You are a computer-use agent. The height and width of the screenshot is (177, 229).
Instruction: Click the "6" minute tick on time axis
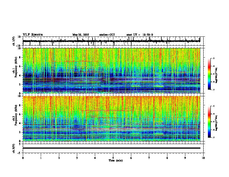click(x=131, y=158)
